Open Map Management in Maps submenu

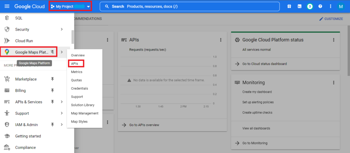[85, 113]
